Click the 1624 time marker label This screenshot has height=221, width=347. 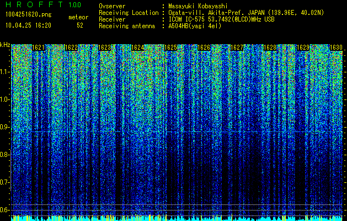pos(138,48)
